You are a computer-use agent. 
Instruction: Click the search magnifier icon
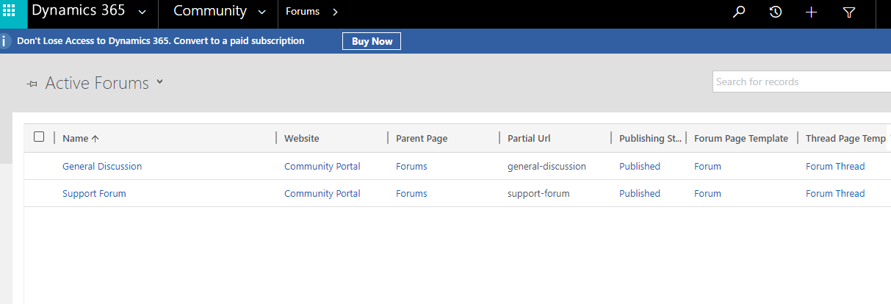740,12
